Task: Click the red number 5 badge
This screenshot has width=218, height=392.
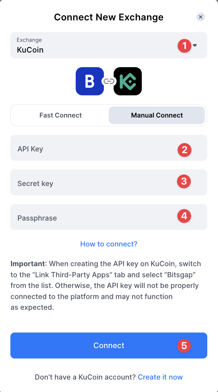Action: click(x=184, y=346)
